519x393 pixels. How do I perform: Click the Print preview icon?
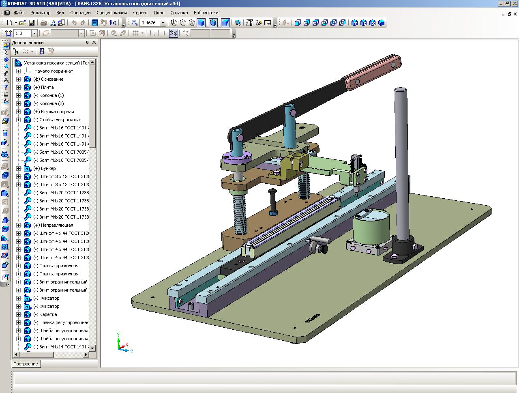tap(52, 23)
